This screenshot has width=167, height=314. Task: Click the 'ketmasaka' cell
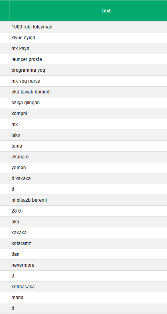tap(89, 286)
